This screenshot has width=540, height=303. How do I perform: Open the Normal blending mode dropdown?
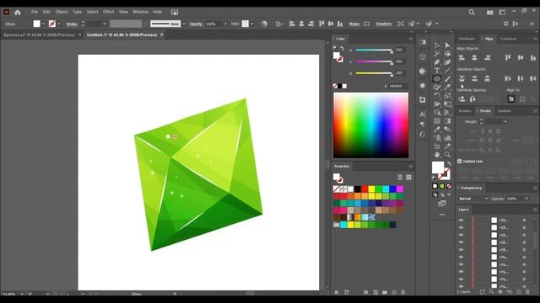473,199
